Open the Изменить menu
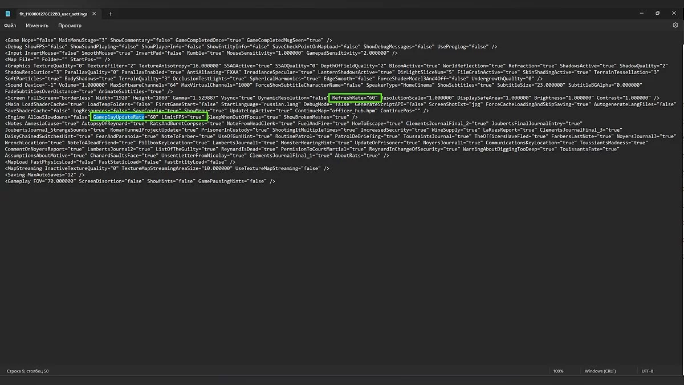Screen dimensions: 684x385 click(x=37, y=26)
